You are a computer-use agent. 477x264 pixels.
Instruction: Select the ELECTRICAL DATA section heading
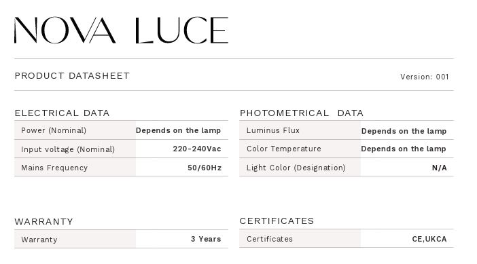[x=62, y=113]
